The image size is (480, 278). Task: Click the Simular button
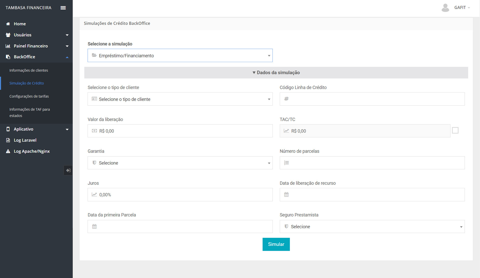coord(276,244)
